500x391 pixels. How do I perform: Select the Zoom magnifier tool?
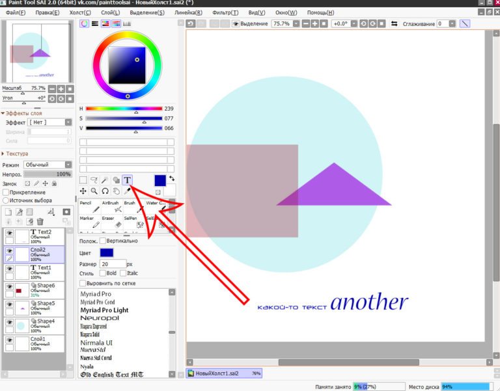[94, 191]
